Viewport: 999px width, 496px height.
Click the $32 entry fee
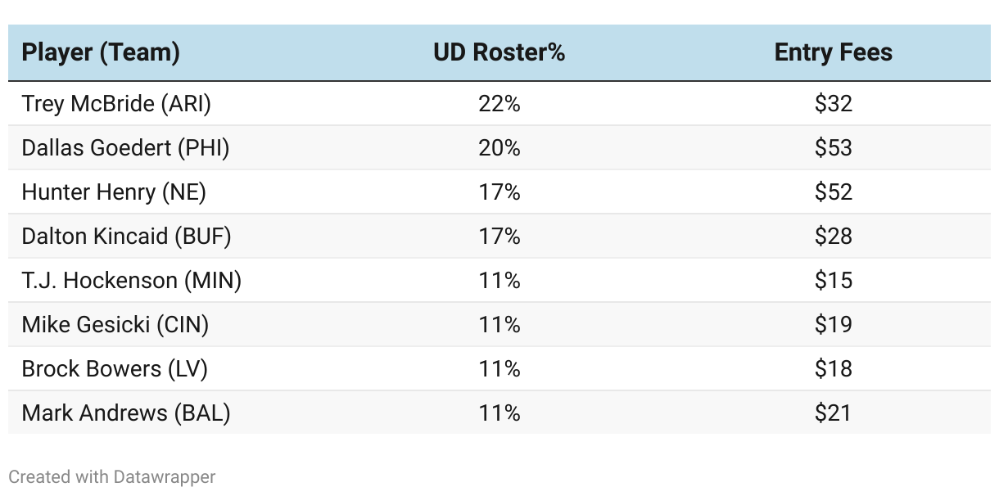click(x=833, y=103)
